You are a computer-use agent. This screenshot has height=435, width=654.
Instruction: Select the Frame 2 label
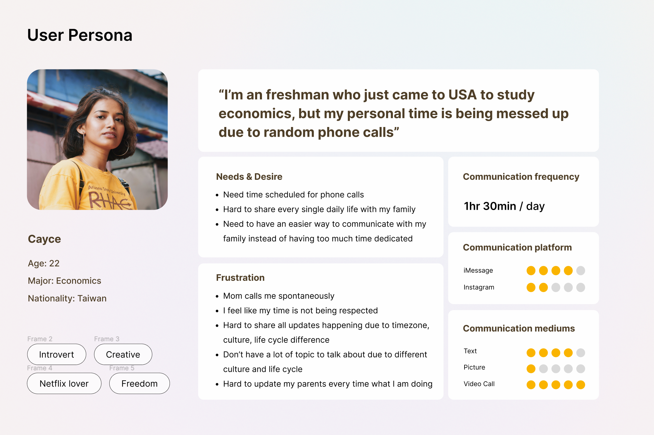pos(40,339)
